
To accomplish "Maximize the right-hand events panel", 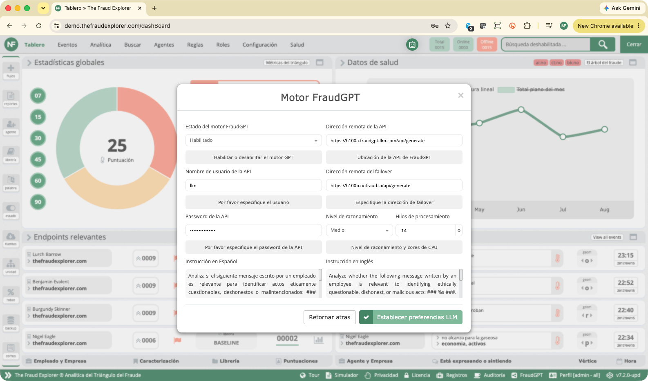I will pos(633,237).
